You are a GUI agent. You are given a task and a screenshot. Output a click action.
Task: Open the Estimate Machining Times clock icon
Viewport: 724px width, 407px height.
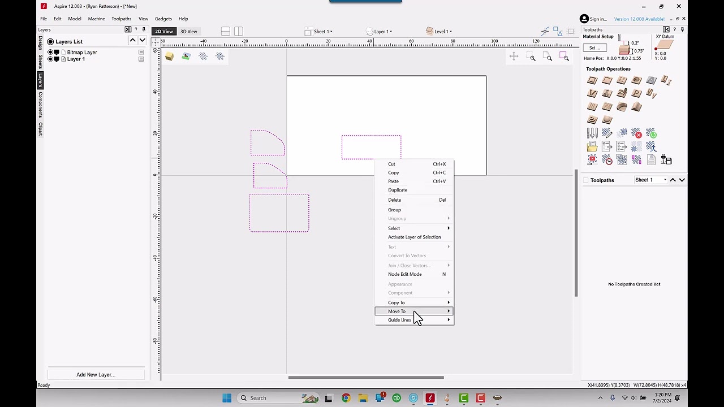tap(607, 161)
